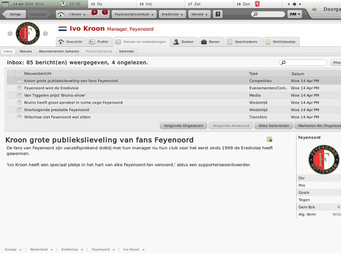Open message 'Feyenoord wint de Eredivisie'
The image size is (341, 254).
point(174,88)
